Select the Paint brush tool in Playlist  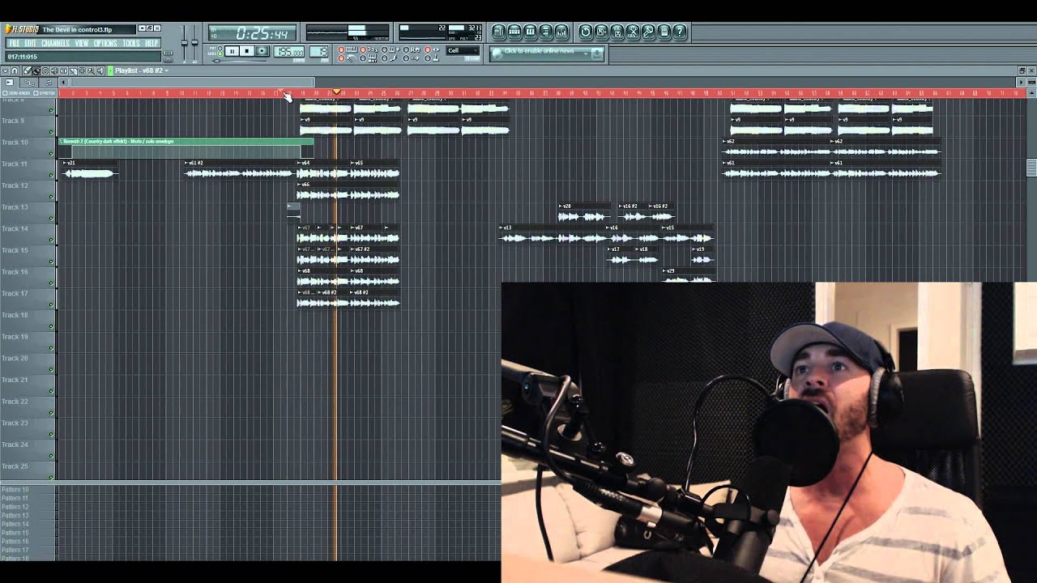pos(36,70)
